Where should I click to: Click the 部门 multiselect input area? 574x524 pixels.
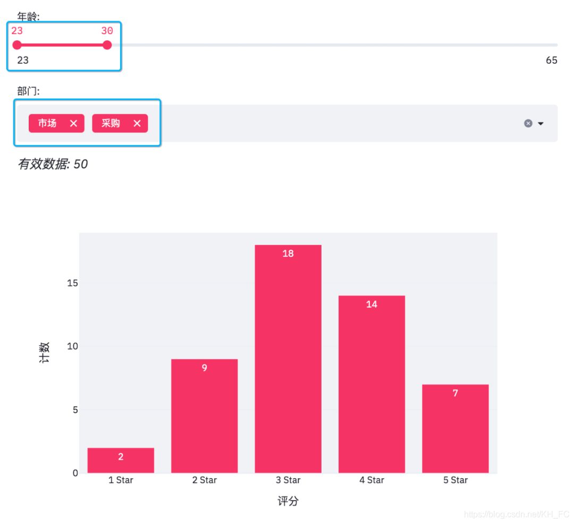330,123
